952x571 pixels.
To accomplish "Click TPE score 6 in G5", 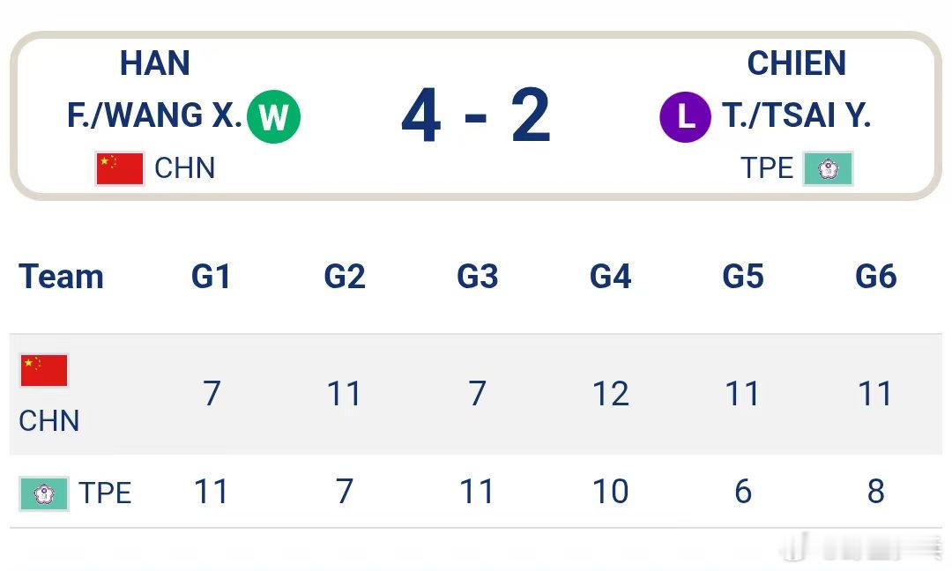I will (743, 492).
